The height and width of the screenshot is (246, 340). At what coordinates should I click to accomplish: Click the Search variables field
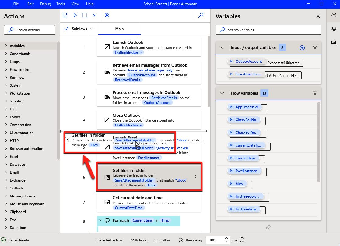click(268, 30)
